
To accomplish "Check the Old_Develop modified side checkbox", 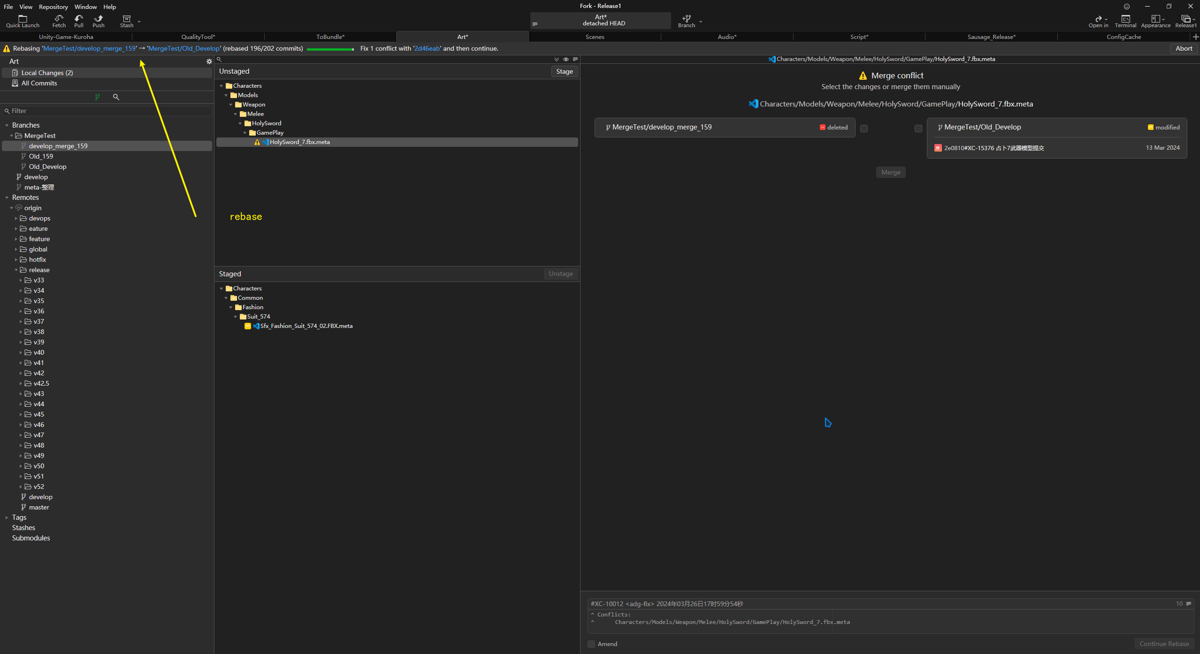I will [x=918, y=129].
